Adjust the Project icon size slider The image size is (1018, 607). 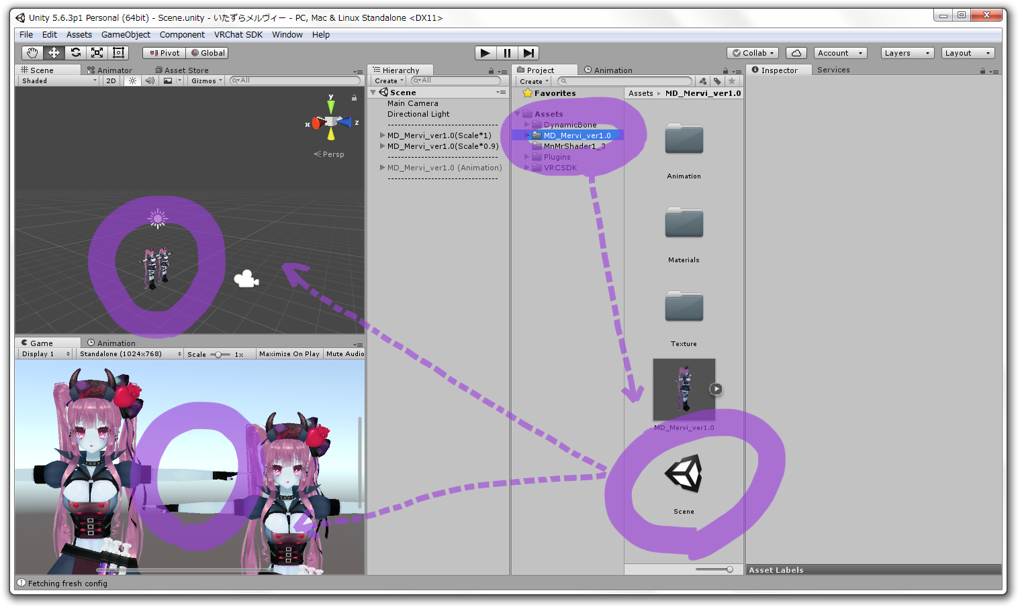(715, 569)
